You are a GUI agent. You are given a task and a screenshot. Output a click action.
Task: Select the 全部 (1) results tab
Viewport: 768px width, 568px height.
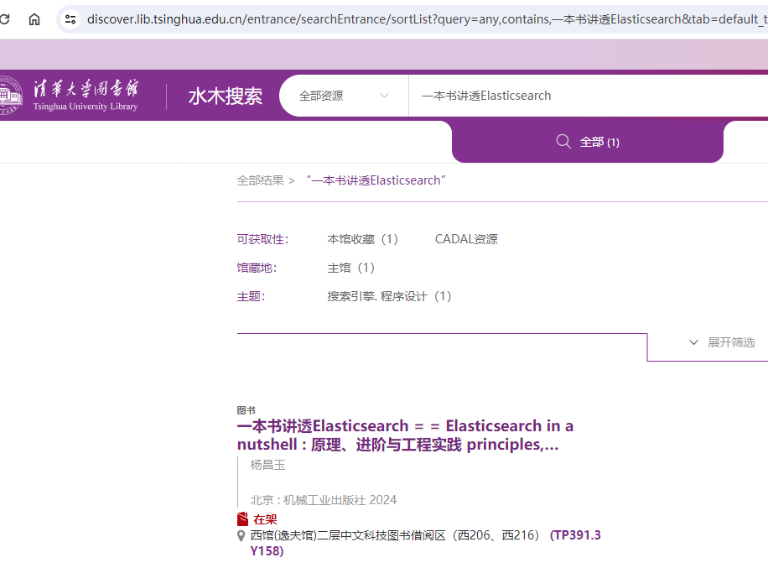[587, 142]
